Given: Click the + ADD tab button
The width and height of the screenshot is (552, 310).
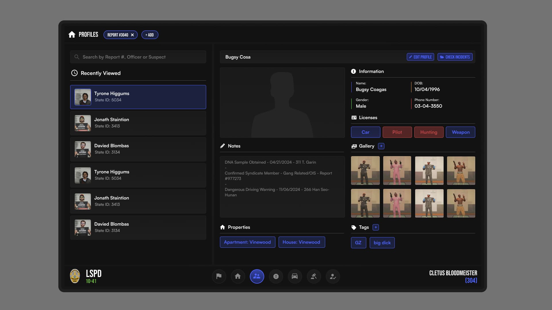Looking at the screenshot, I should click(x=149, y=35).
